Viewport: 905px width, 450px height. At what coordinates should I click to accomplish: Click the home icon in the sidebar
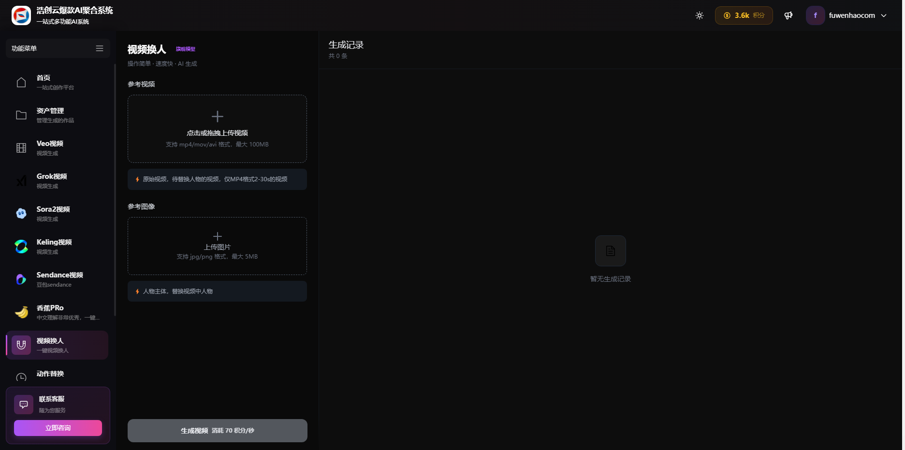[21, 83]
